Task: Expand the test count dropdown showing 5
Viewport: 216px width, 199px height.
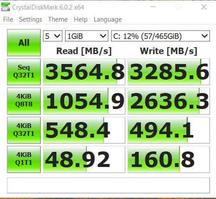Action: point(52,36)
